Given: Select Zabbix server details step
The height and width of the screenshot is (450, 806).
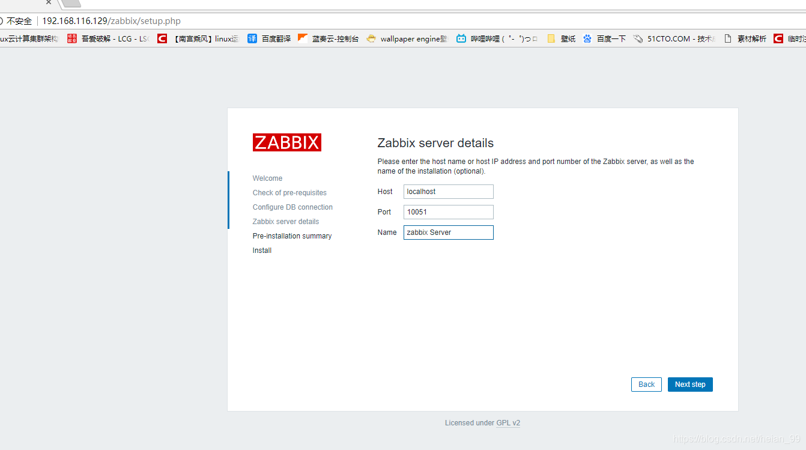Looking at the screenshot, I should pyautogui.click(x=286, y=222).
